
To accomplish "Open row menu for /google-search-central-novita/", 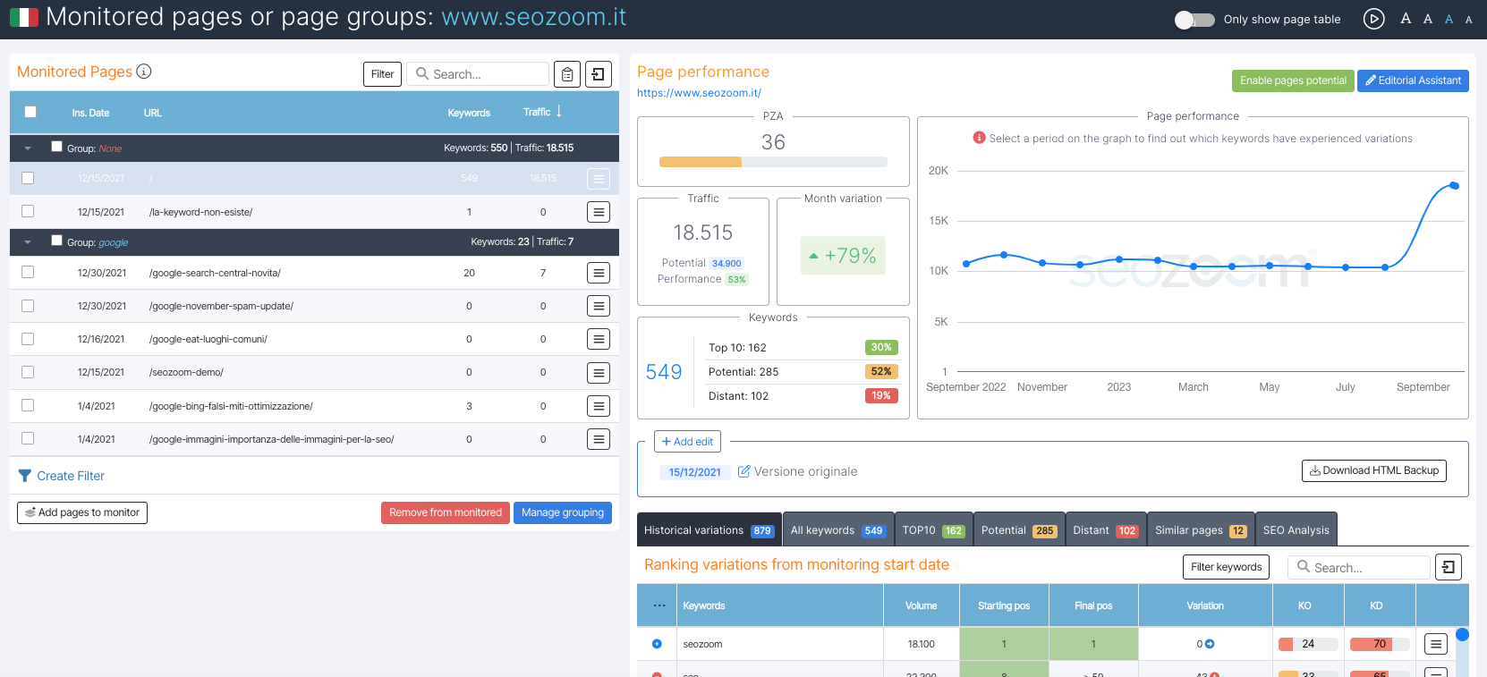I will 599,273.
